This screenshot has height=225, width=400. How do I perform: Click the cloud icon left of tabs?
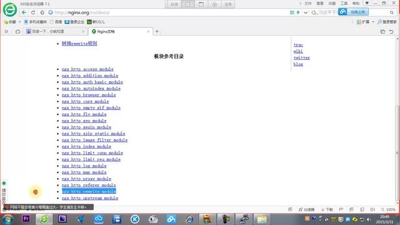17,31
